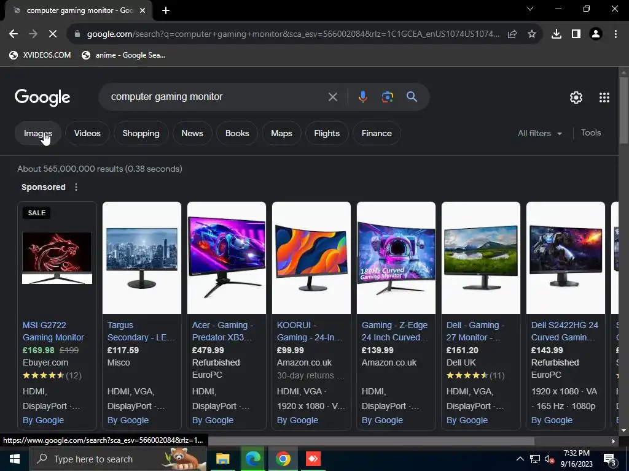This screenshot has height=471, width=629.
Task: Open the Dell Gaming 27 Monitor link
Action: [x=475, y=331]
